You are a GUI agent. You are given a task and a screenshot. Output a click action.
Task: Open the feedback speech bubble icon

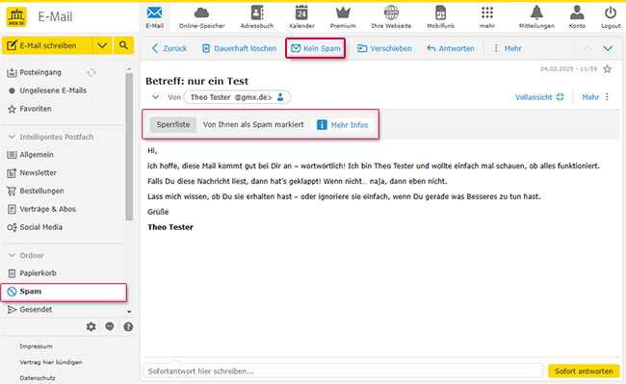pyautogui.click(x=110, y=327)
